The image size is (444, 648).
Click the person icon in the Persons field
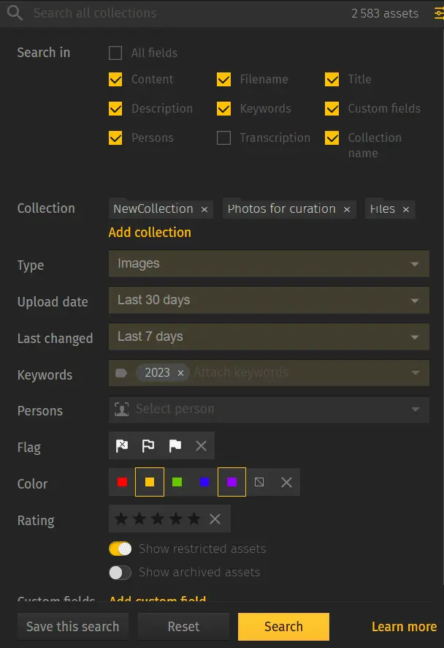[x=123, y=410]
